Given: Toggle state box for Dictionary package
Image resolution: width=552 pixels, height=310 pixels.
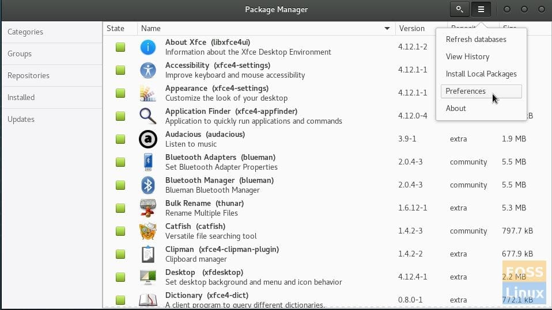Looking at the screenshot, I should click(x=120, y=300).
